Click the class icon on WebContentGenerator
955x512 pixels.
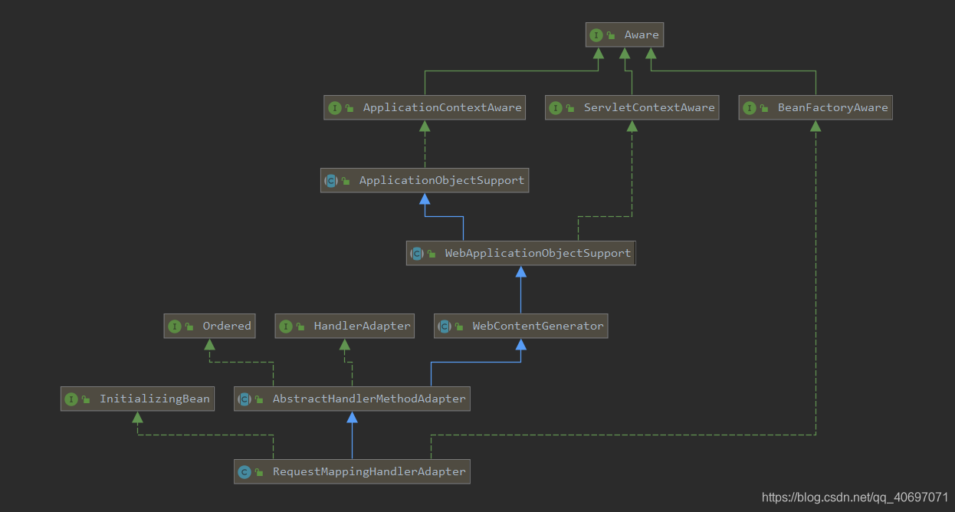(x=445, y=326)
